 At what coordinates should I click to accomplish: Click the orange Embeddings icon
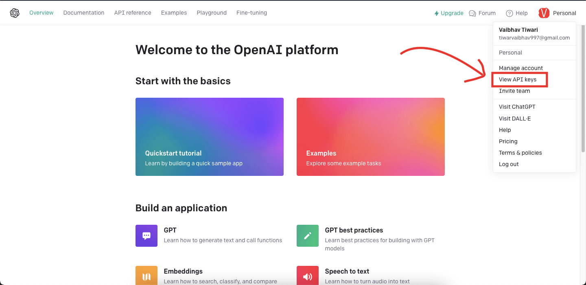146,276
